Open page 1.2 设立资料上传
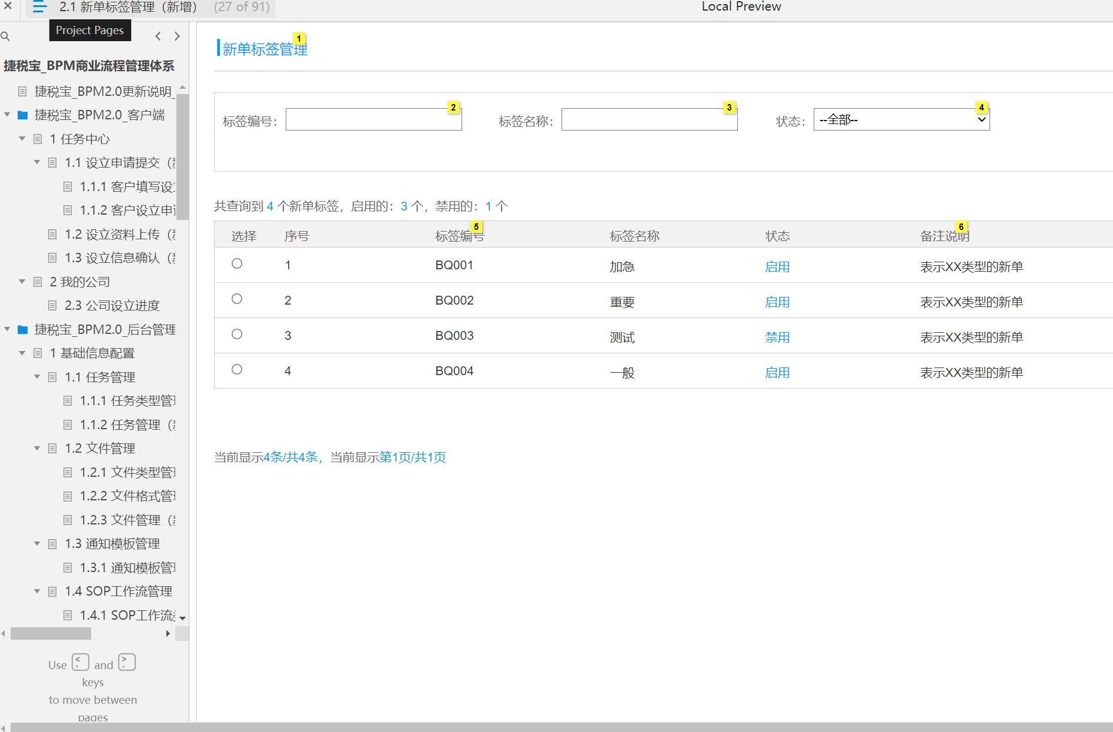The height and width of the screenshot is (732, 1113). click(120, 235)
